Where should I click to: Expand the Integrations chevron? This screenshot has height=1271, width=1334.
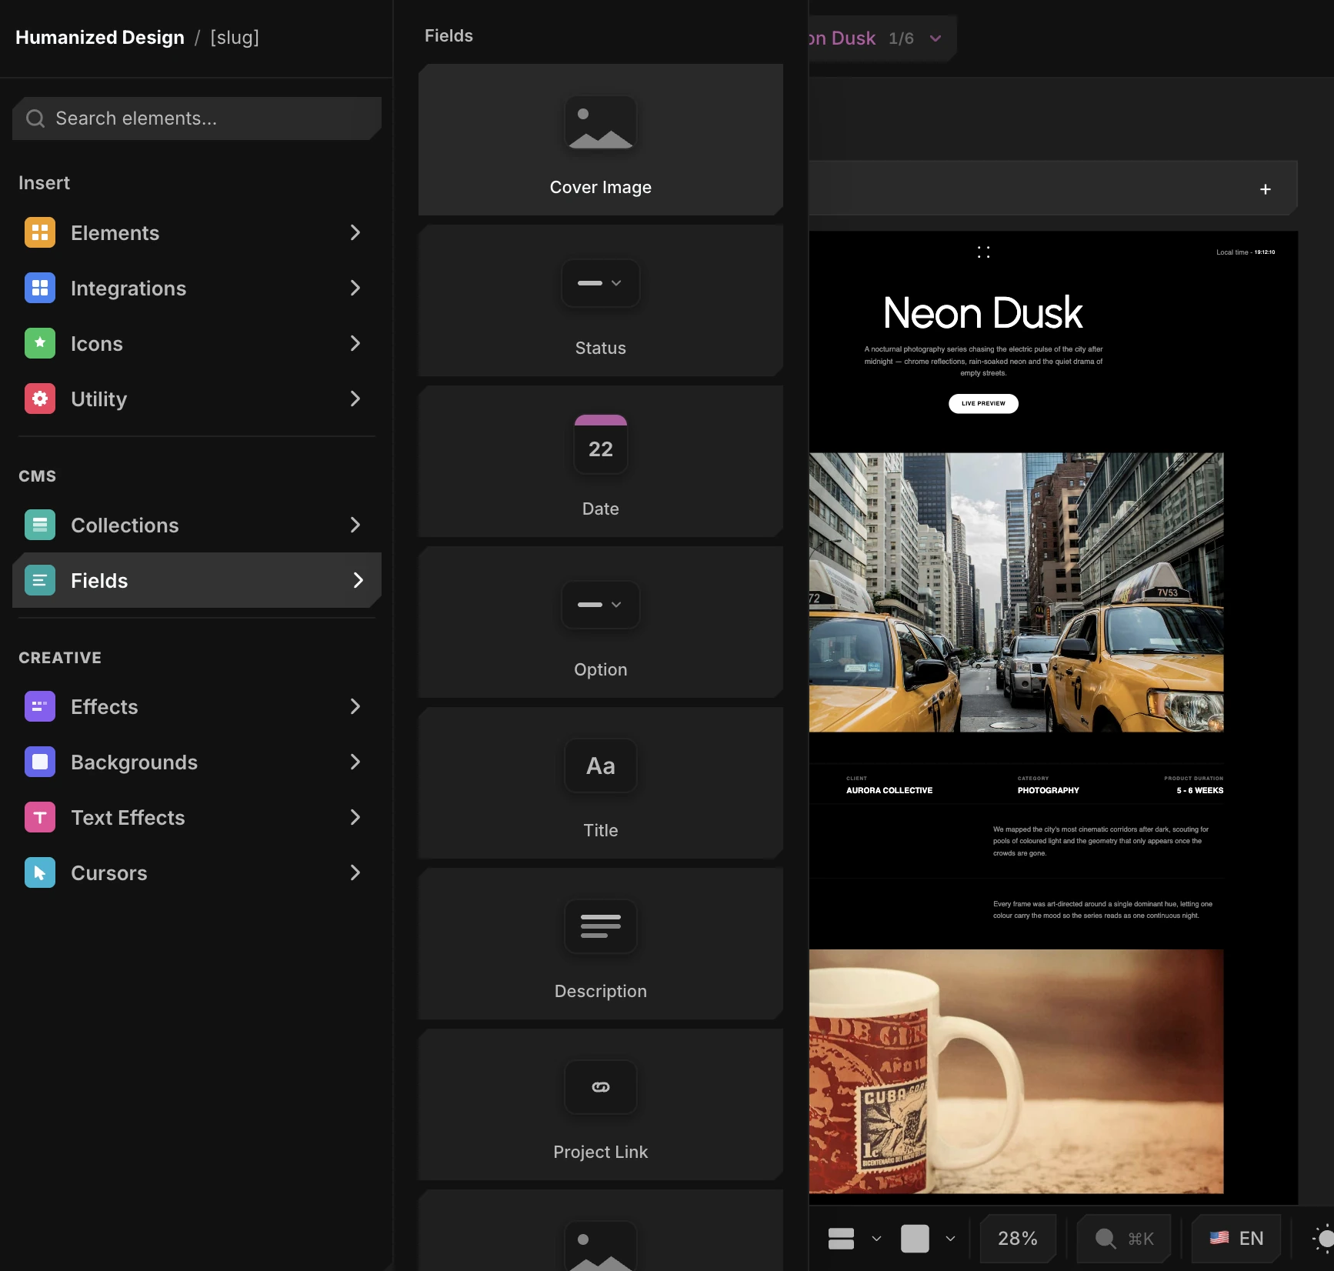point(355,288)
